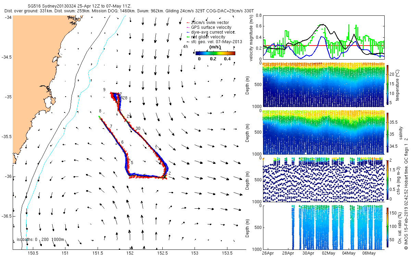
Task: Click the 'salinity' colorbar label
Action: click(400, 133)
